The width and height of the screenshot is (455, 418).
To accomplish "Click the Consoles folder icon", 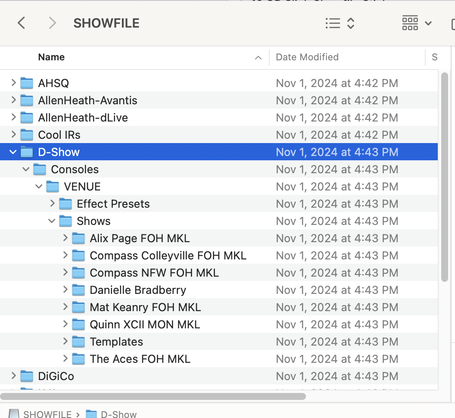I will click(x=40, y=169).
